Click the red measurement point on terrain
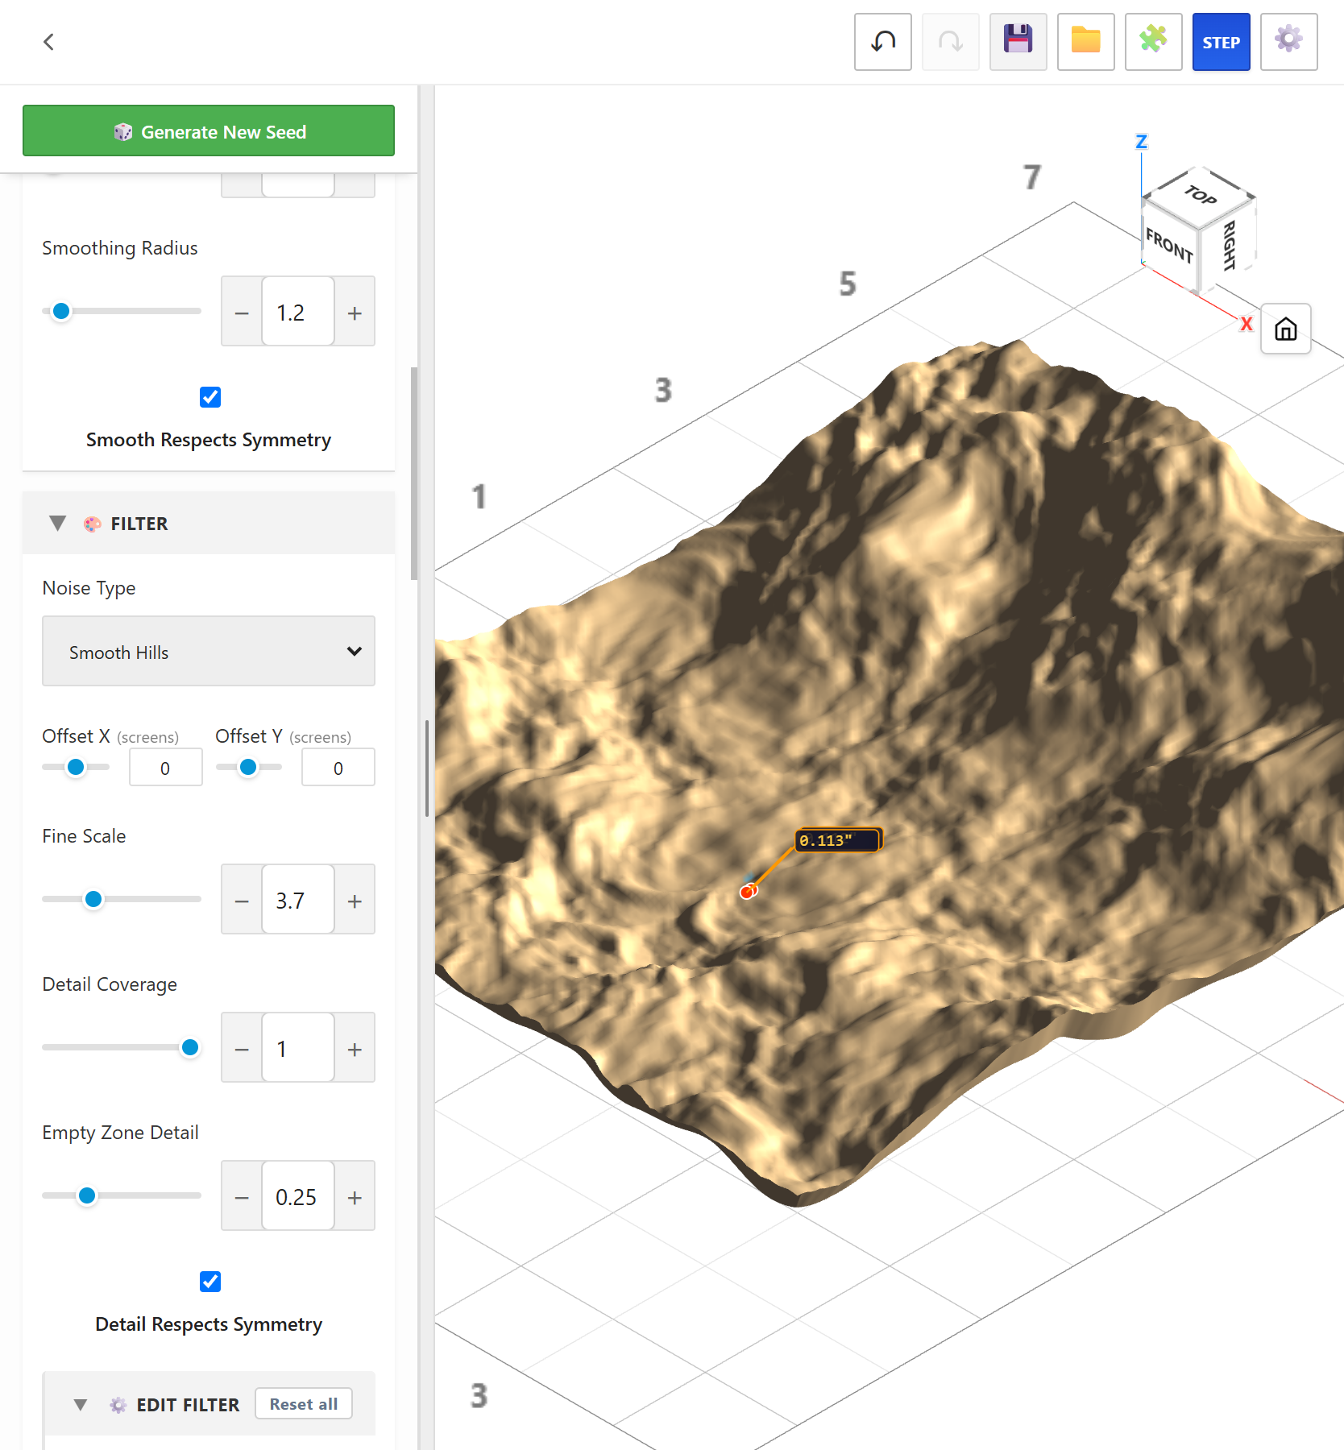The image size is (1344, 1450). 748,891
